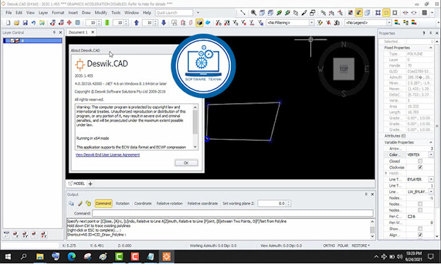This screenshot has width=441, height=264.
Task: Open the Modify menu
Action: click(x=101, y=12)
